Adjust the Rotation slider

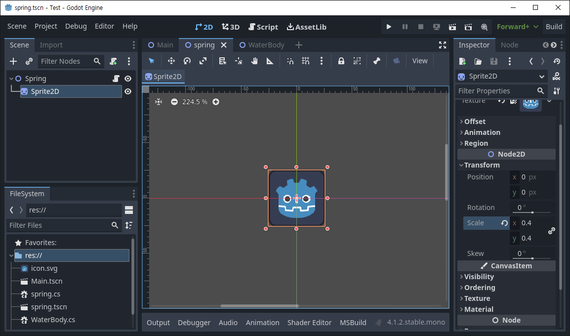(532, 212)
